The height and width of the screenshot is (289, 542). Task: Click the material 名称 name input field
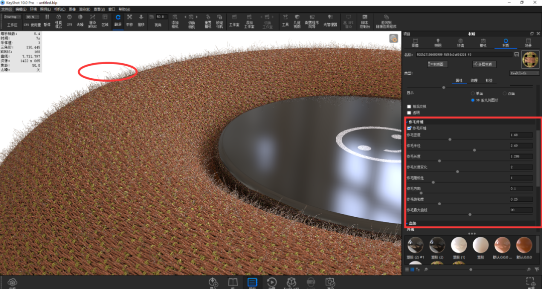click(x=464, y=55)
